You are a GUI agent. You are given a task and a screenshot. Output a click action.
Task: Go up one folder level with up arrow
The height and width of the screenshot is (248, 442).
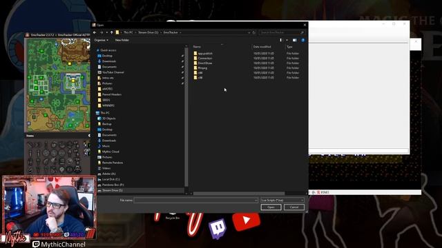pos(112,32)
